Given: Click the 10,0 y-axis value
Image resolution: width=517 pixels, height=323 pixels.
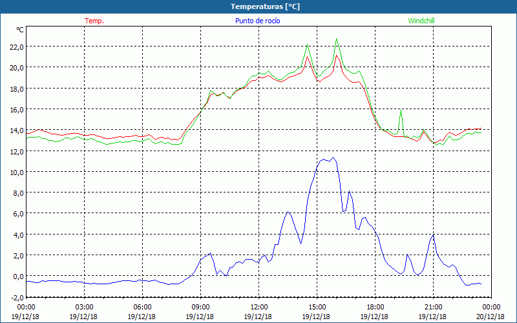Looking at the screenshot, I should tap(17, 172).
